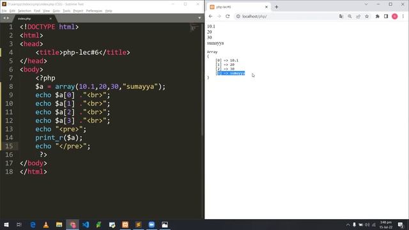
Task: Open Visual Studio Code from taskbar
Action: (86, 224)
